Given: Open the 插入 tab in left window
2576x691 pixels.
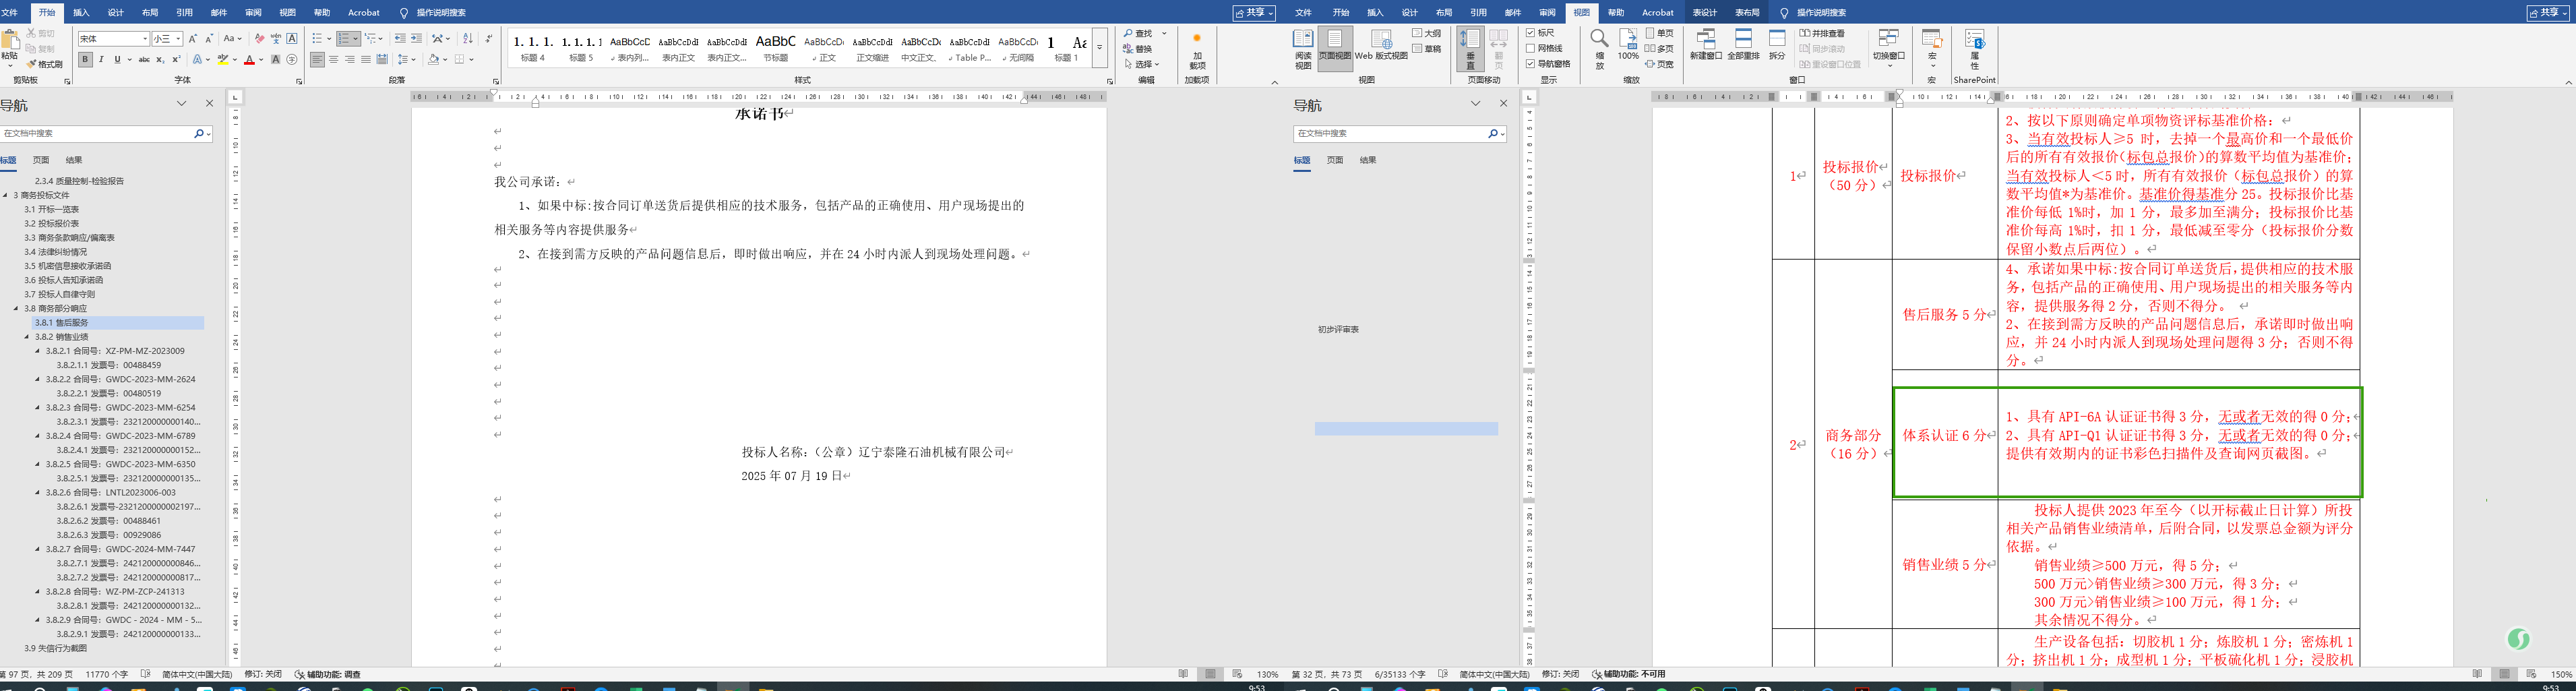Looking at the screenshot, I should pyautogui.click(x=81, y=13).
